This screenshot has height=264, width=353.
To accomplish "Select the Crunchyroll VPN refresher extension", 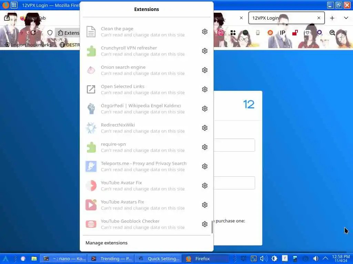I will point(141,51).
